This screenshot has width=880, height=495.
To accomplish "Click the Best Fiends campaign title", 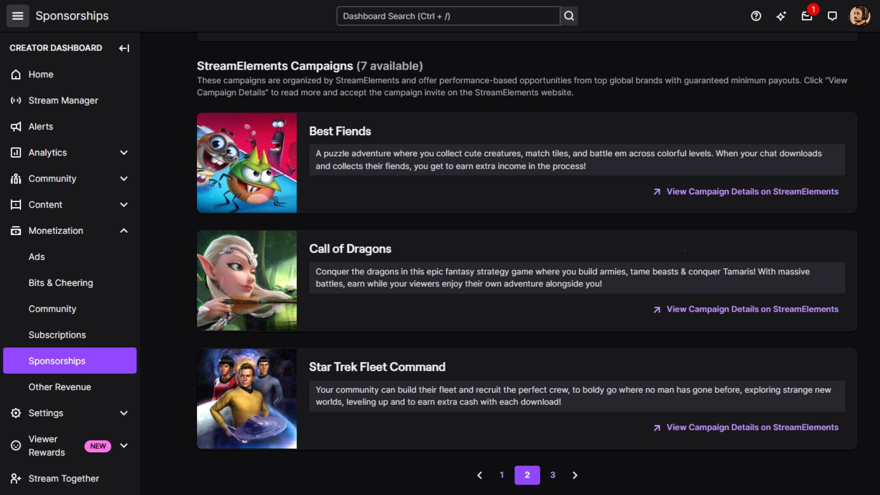I will coord(340,131).
